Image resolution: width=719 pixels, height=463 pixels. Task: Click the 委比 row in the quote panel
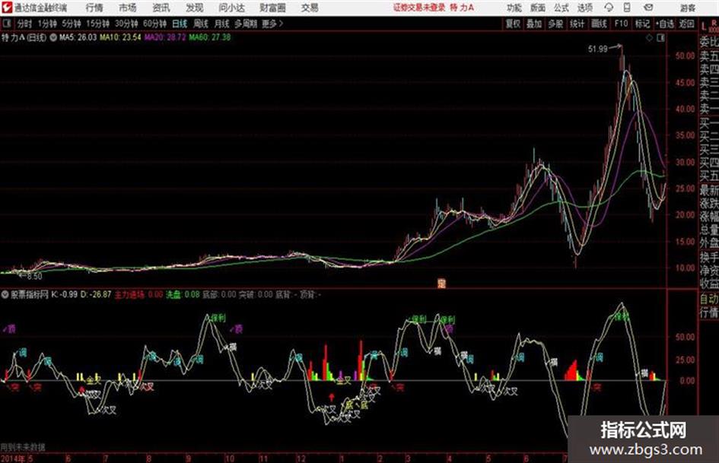[709, 42]
